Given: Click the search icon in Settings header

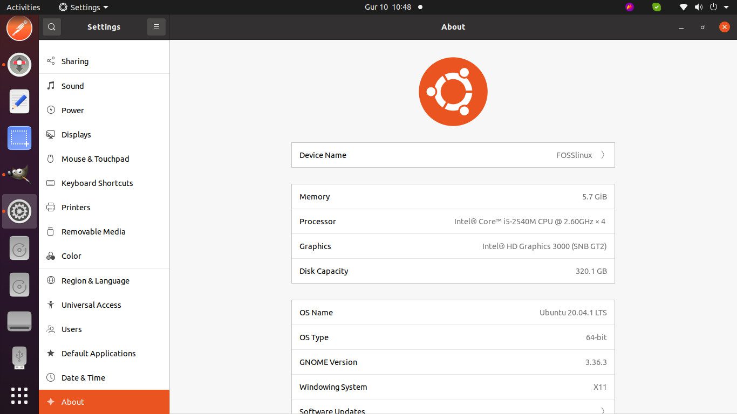Looking at the screenshot, I should point(51,27).
